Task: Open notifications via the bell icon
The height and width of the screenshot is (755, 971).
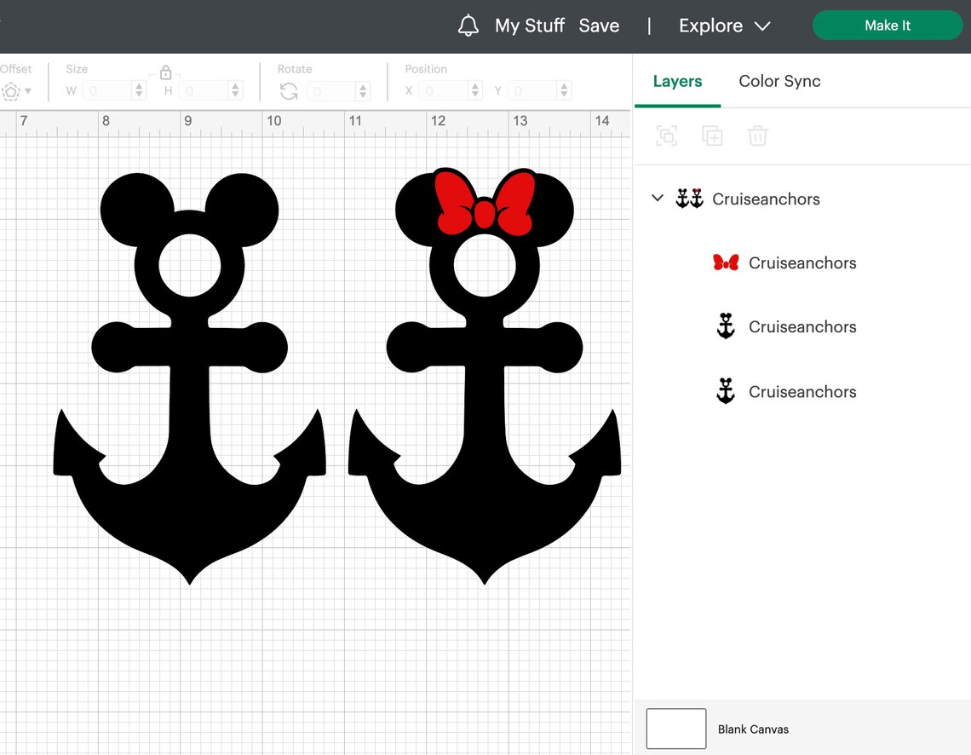Action: pos(468,26)
